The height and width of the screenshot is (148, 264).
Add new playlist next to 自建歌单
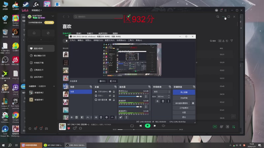(54, 86)
